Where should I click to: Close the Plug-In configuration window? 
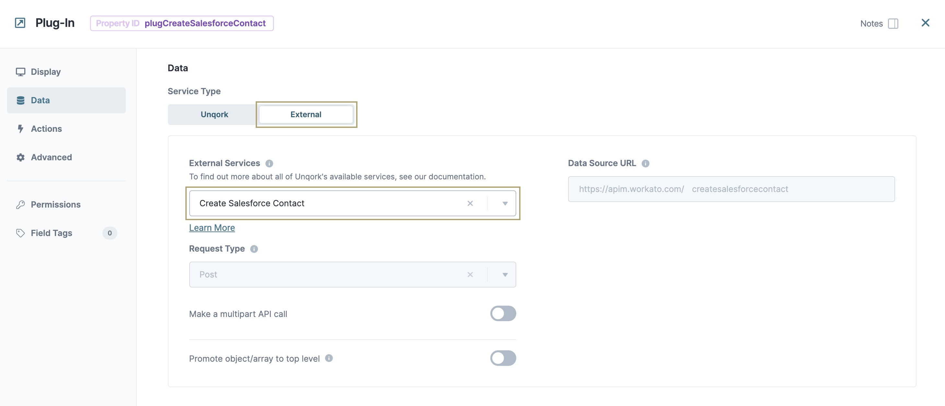point(925,23)
